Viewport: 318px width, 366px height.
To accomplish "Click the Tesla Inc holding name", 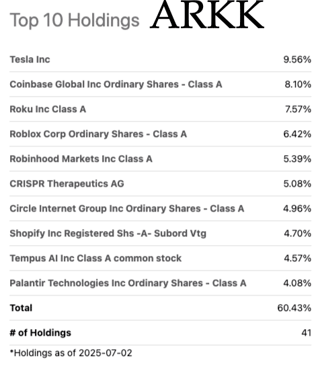I will coord(30,60).
